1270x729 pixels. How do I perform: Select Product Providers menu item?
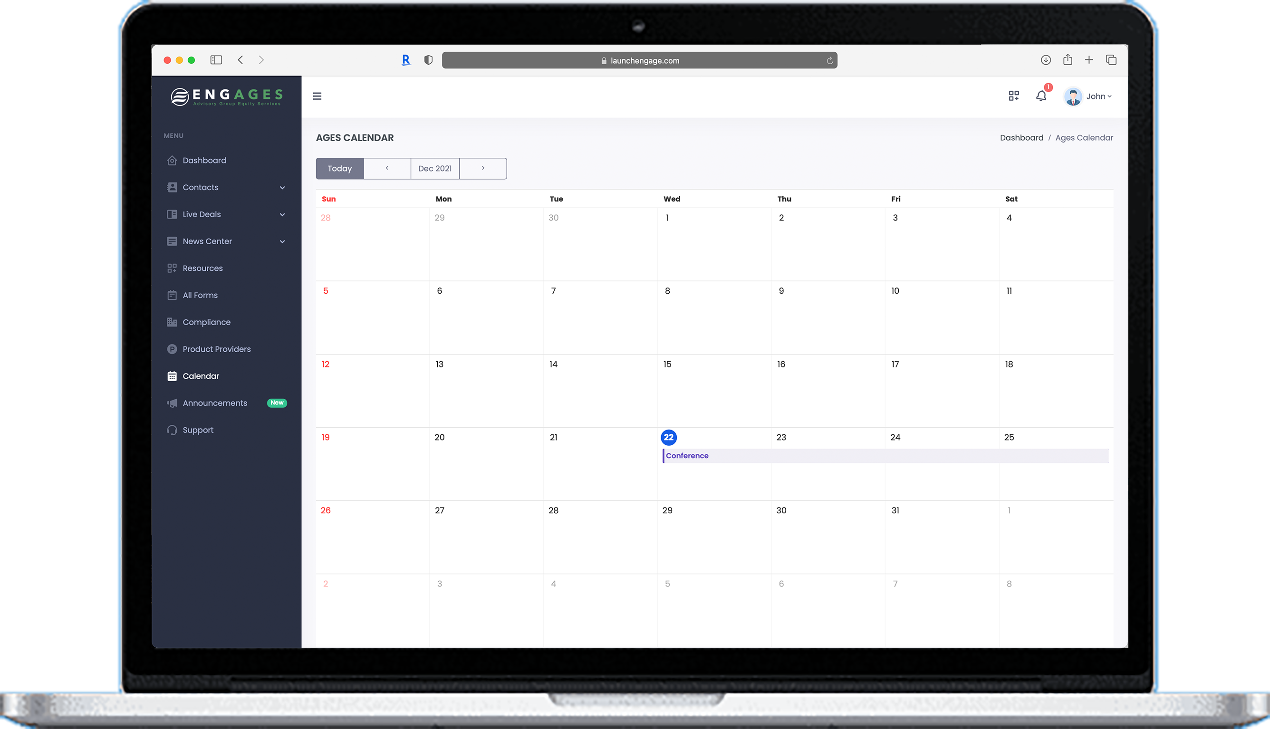tap(216, 349)
